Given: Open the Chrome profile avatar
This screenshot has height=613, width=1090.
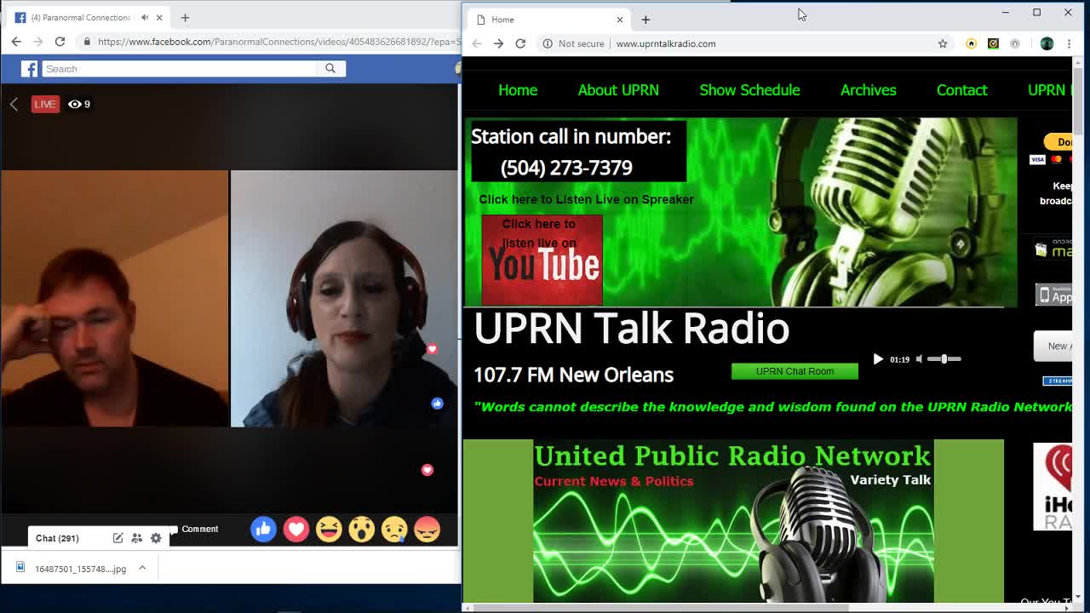Looking at the screenshot, I should tap(1047, 43).
